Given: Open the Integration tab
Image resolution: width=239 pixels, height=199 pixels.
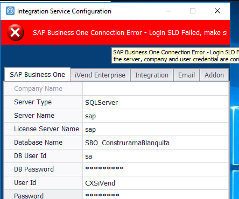Looking at the screenshot, I should [152, 75].
